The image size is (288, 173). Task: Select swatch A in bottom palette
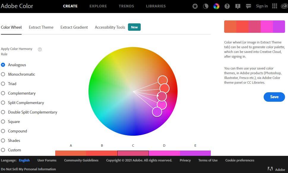click(x=71, y=153)
